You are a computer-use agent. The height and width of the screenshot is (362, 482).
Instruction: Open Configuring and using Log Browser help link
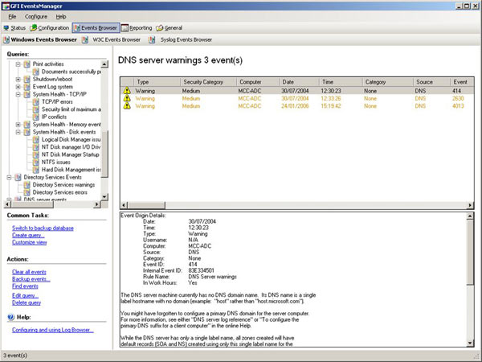pyautogui.click(x=53, y=330)
